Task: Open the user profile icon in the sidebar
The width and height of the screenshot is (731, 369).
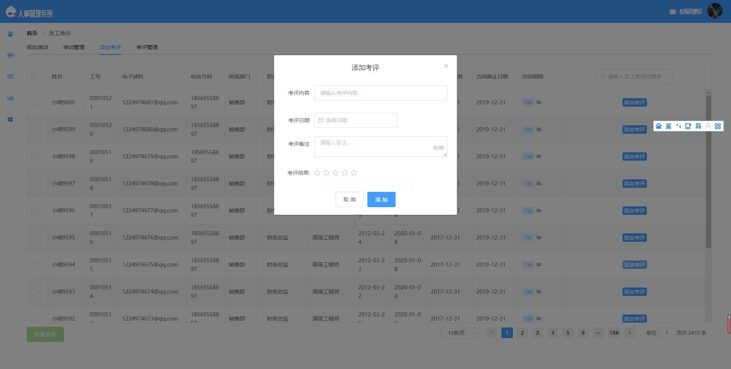Action: [x=10, y=34]
